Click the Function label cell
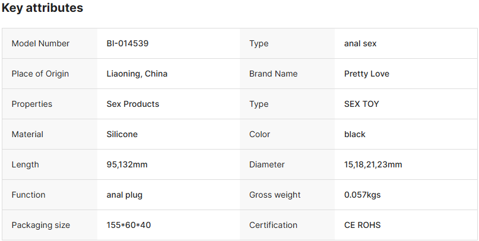 [28, 195]
